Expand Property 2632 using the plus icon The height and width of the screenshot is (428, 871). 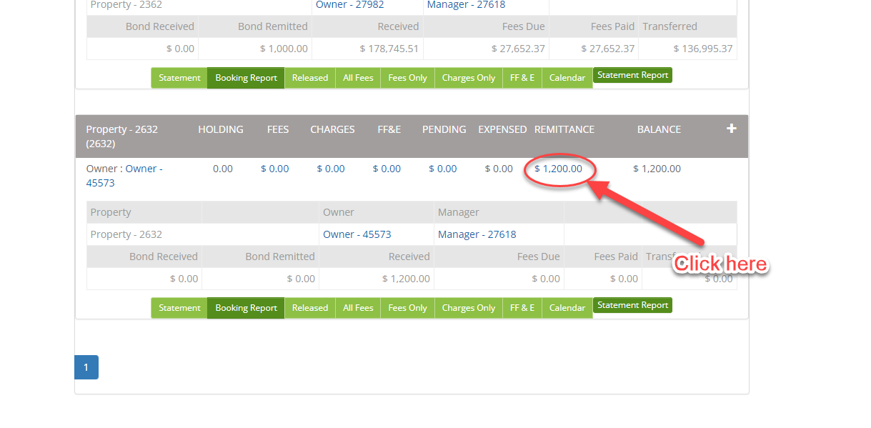click(x=731, y=129)
